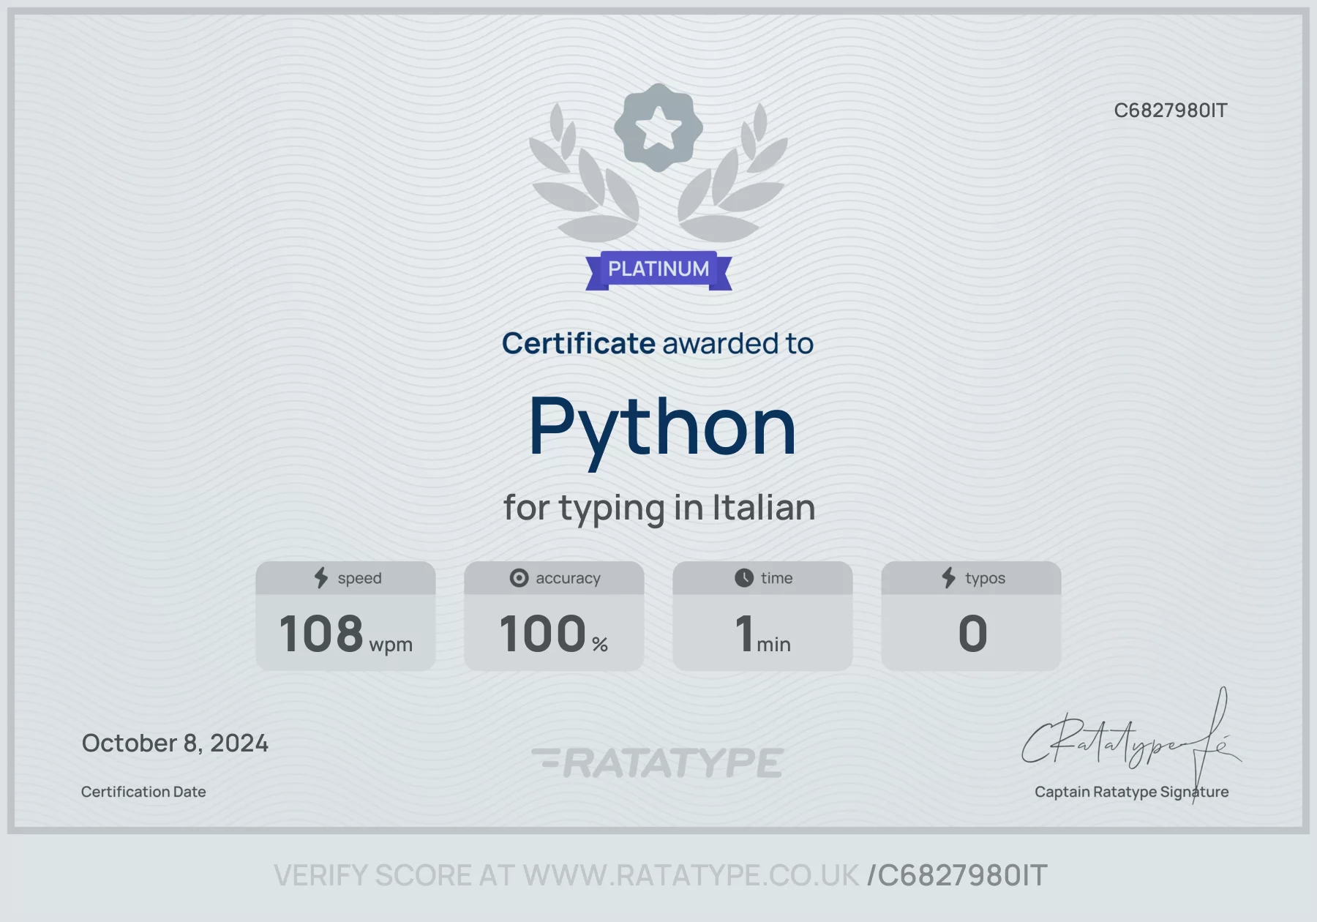Click 'for typing in Italian' text
Image resolution: width=1317 pixels, height=922 pixels.
click(x=659, y=508)
